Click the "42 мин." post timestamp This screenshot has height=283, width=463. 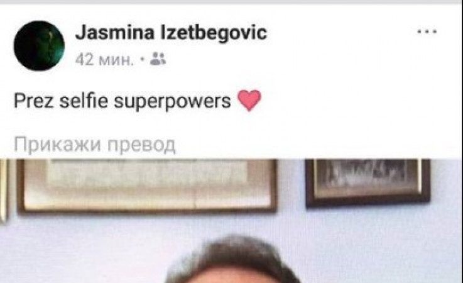(105, 60)
